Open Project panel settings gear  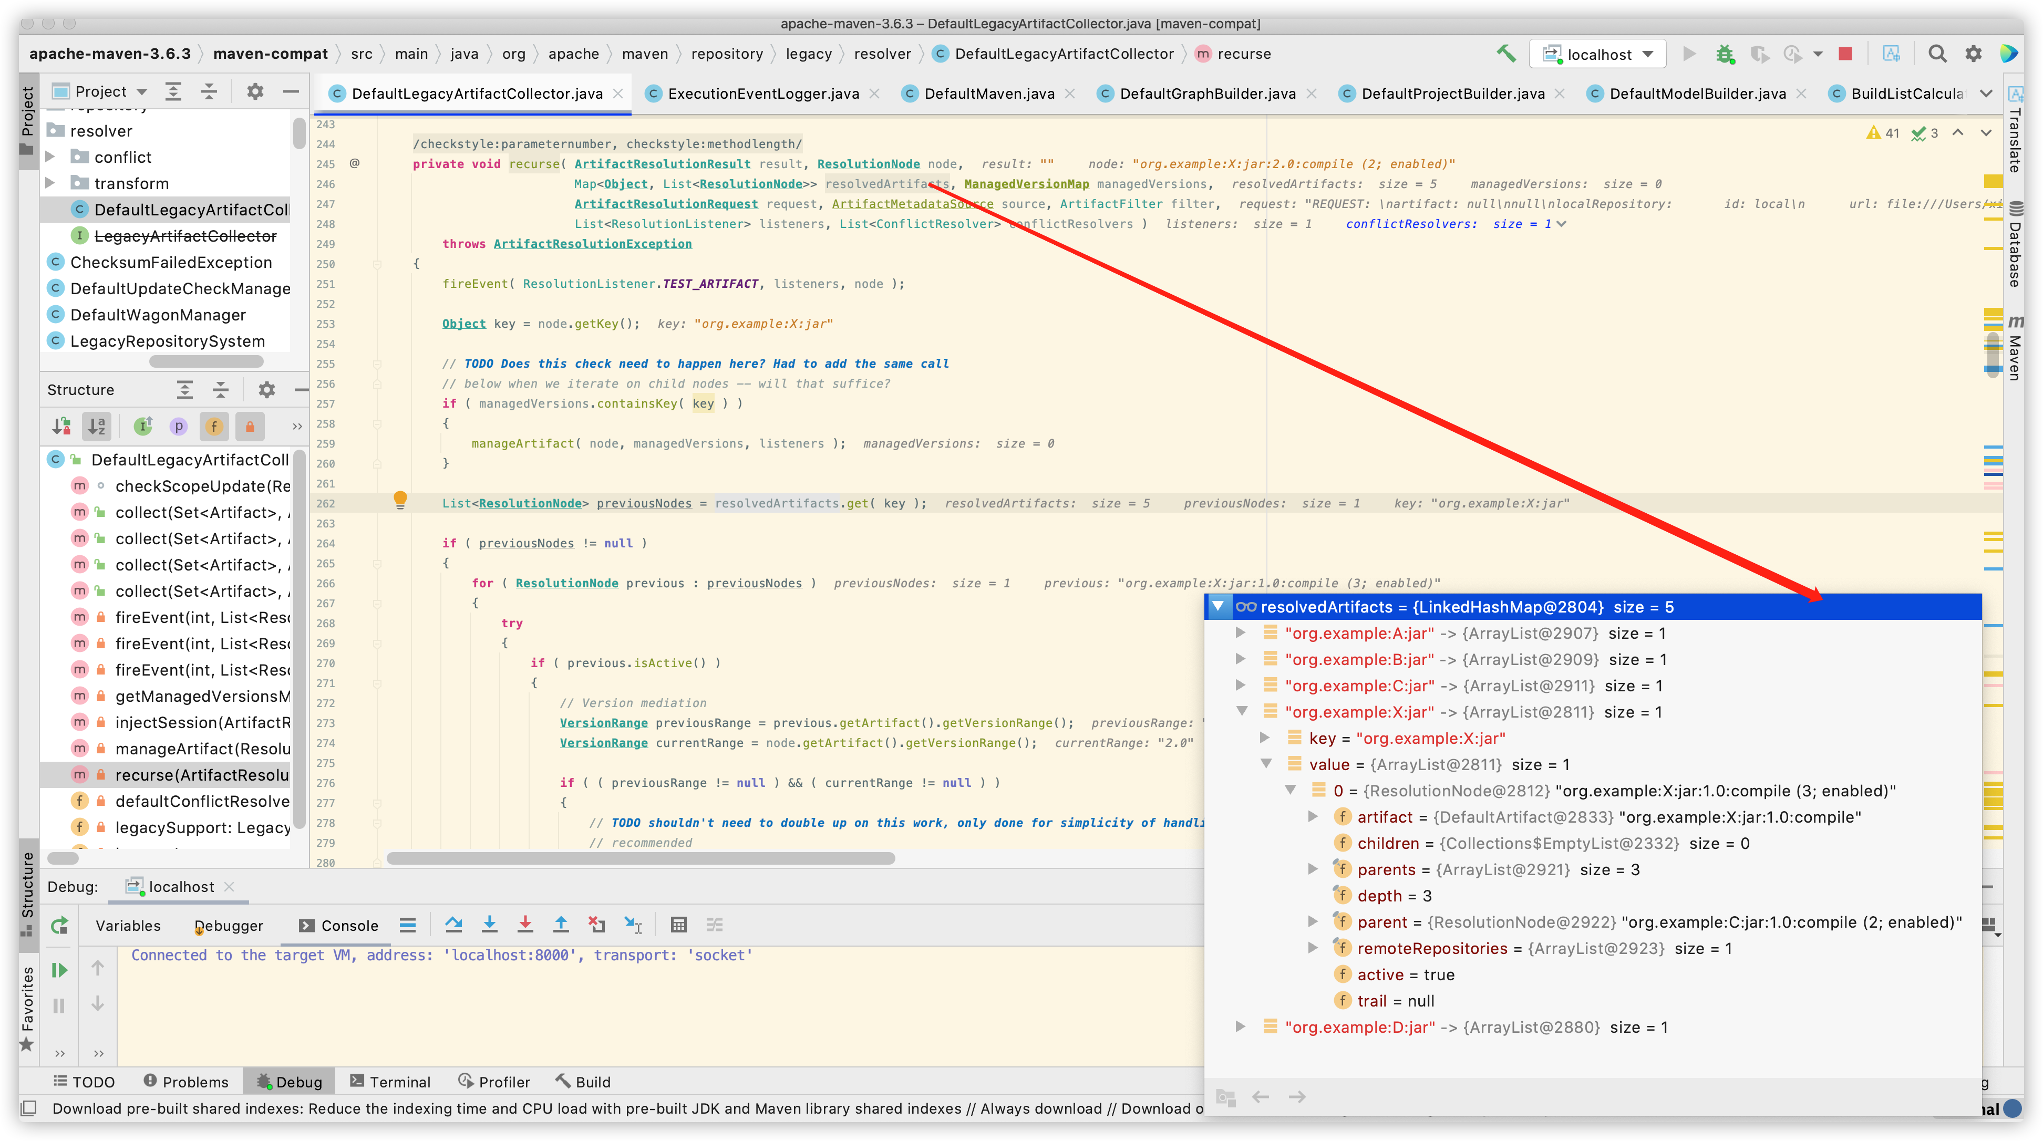click(254, 91)
